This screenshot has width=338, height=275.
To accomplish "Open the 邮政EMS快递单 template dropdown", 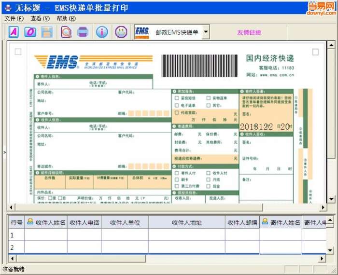I will (206, 32).
